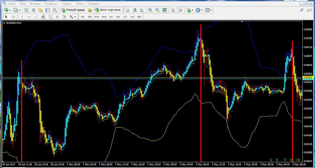Expand the chart templates dropdown
The height and width of the screenshot is (168, 315).
coord(211,10)
